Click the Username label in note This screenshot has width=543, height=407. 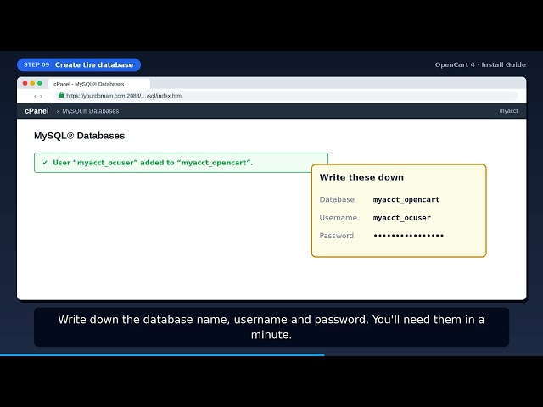click(x=338, y=218)
